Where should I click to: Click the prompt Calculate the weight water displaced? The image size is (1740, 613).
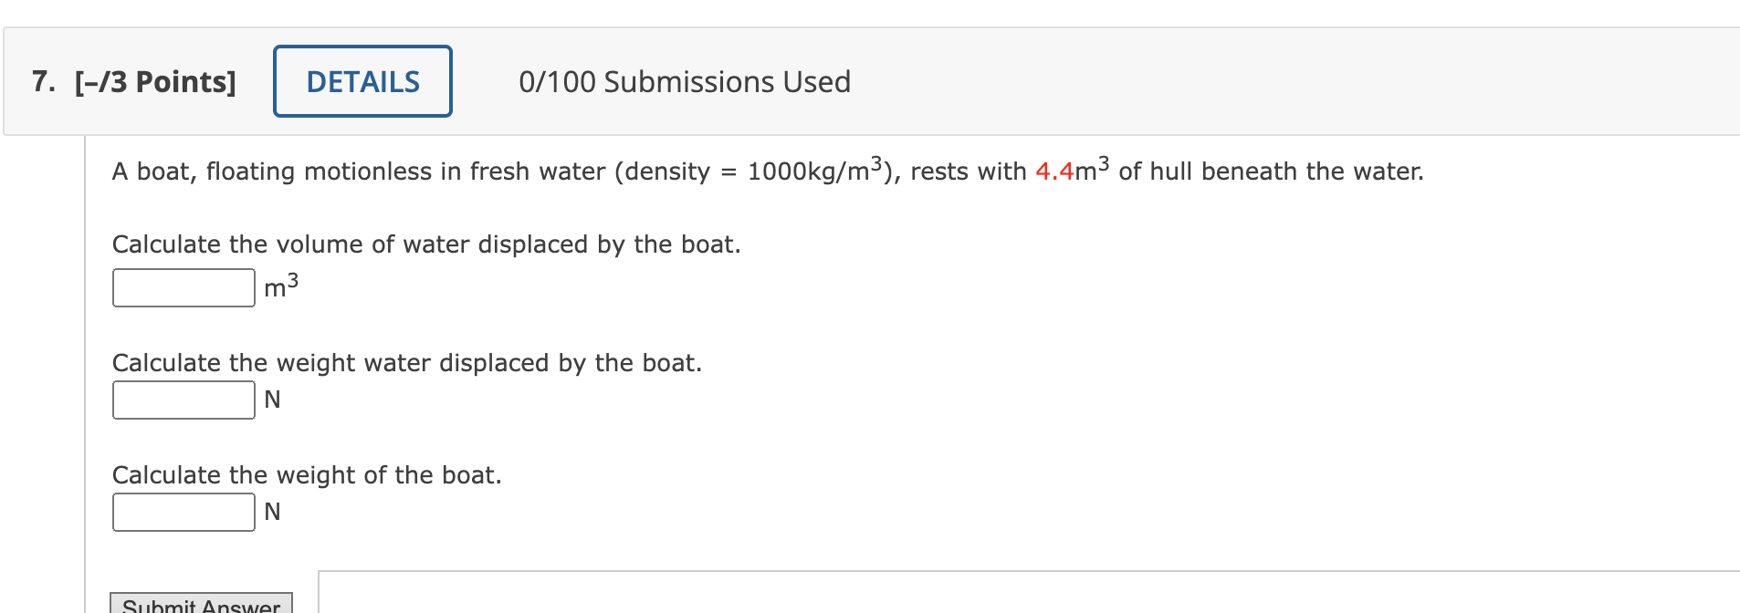[407, 362]
